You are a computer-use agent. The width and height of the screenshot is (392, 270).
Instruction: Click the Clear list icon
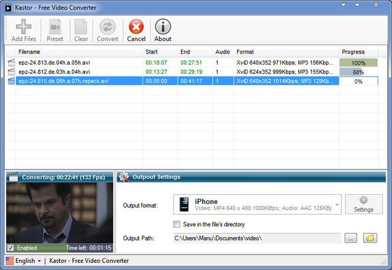pos(81,26)
